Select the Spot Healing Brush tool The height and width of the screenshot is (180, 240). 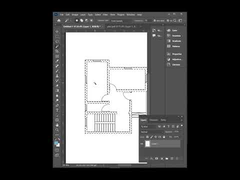pos(57,66)
